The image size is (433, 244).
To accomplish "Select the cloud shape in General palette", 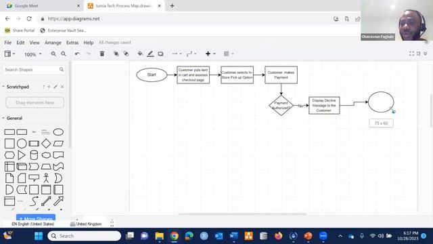I will pyautogui.click(x=46, y=155).
